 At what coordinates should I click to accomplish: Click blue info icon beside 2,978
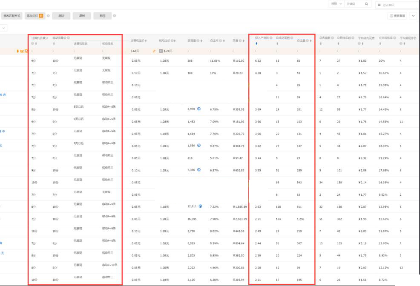(199, 109)
